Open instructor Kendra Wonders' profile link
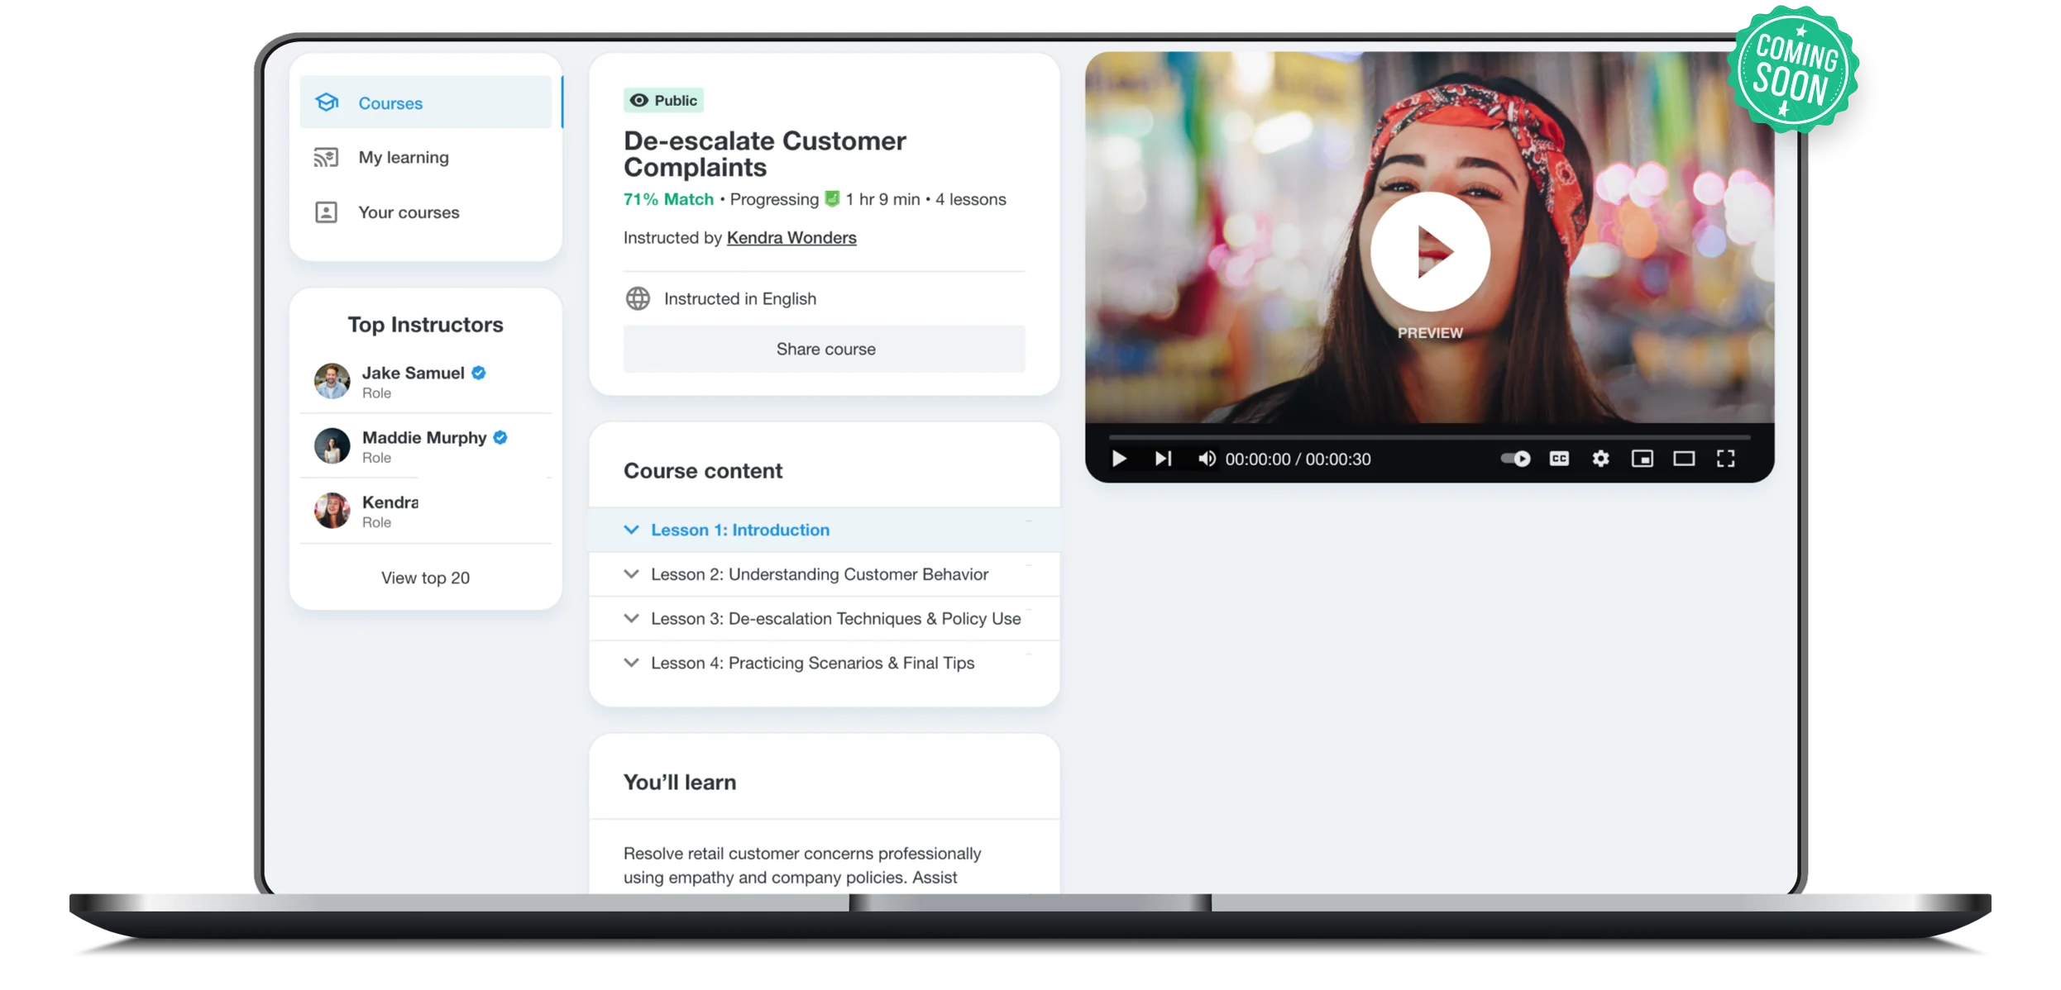 pyautogui.click(x=791, y=237)
